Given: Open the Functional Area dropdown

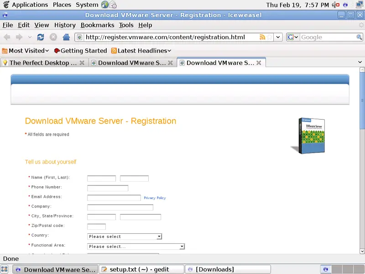Looking at the screenshot, I should pos(136,247).
